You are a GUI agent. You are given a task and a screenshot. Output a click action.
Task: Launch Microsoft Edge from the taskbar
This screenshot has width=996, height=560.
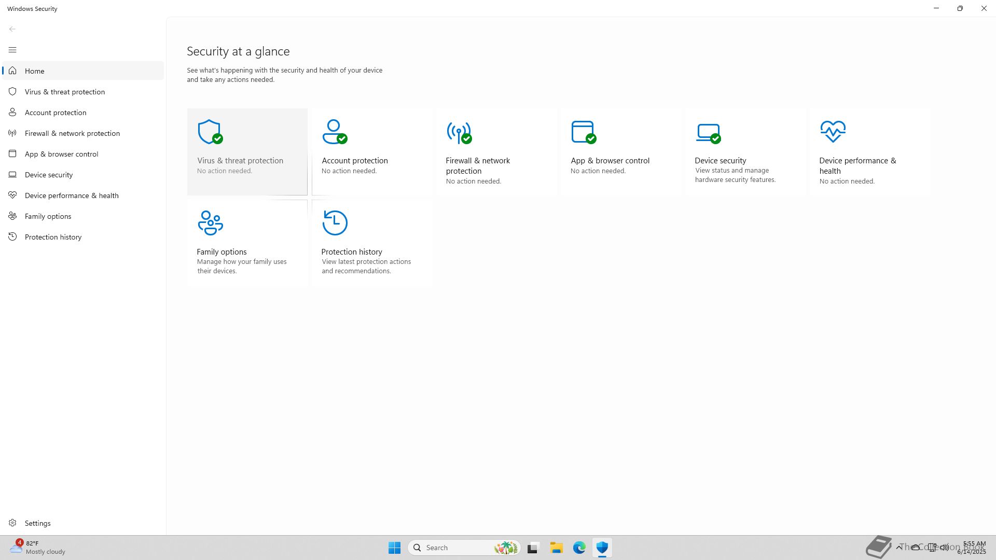point(579,548)
